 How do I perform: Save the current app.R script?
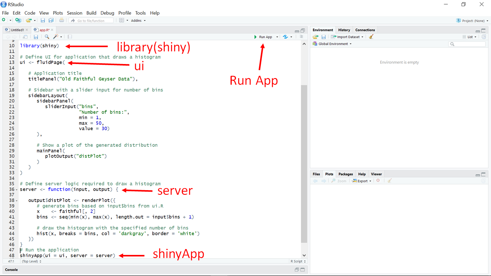(x=36, y=36)
